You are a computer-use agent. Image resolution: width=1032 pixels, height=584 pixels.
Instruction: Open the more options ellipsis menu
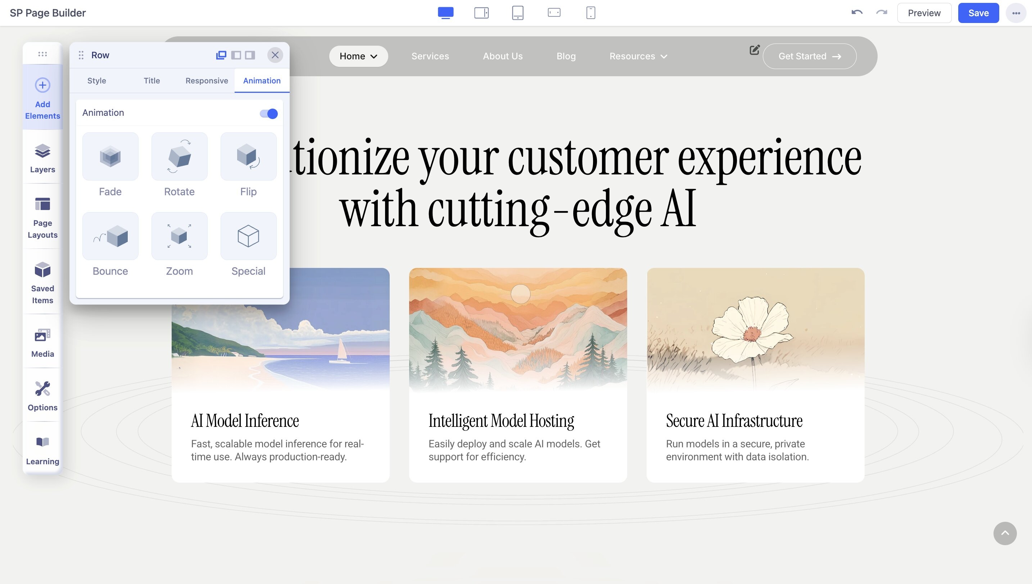point(1015,13)
